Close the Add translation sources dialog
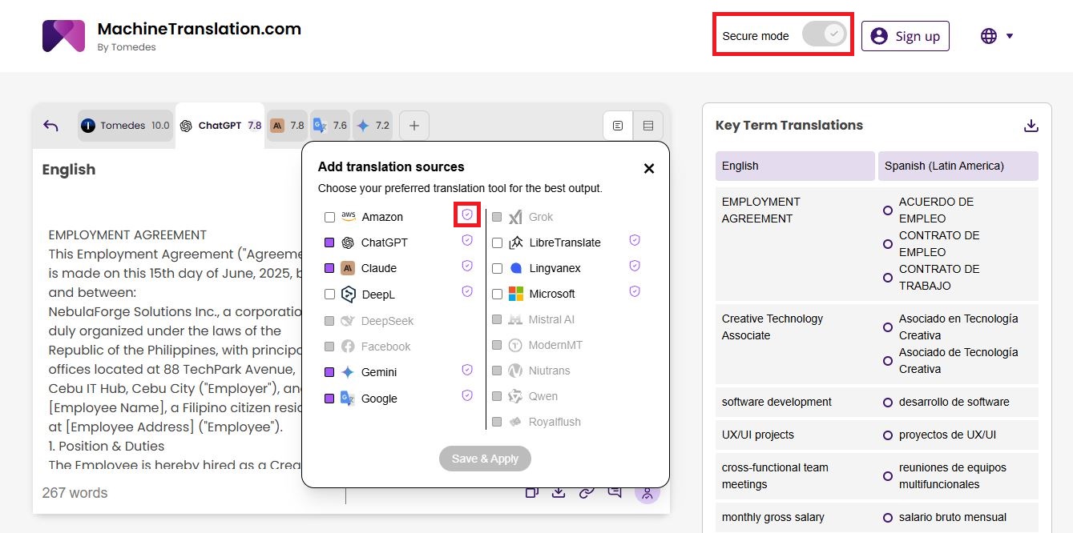 (x=649, y=168)
